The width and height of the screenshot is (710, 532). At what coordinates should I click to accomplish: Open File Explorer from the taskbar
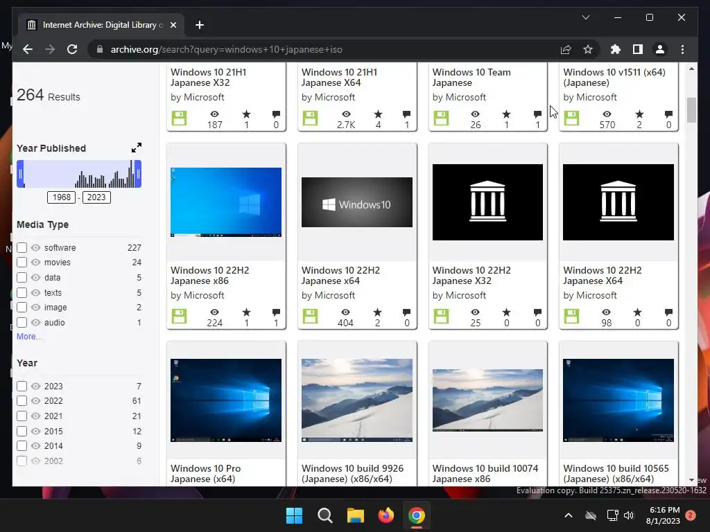click(x=356, y=515)
